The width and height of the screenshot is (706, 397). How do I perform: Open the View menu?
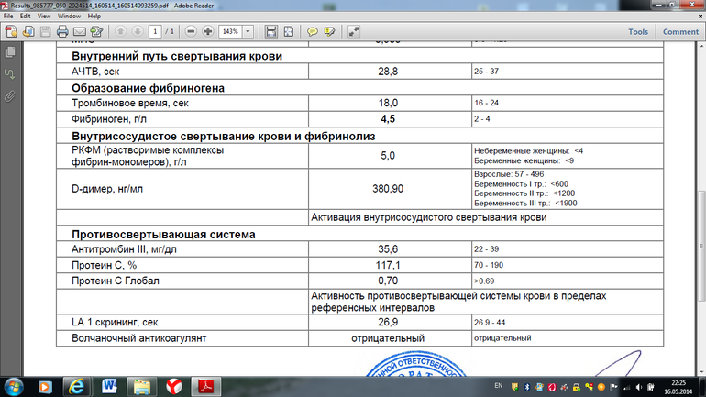point(44,17)
